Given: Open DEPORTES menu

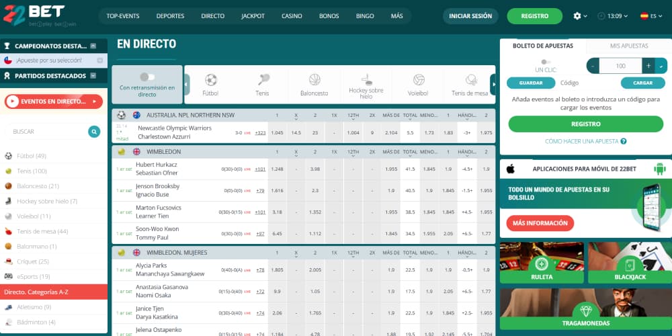Looking at the screenshot, I should (x=170, y=16).
